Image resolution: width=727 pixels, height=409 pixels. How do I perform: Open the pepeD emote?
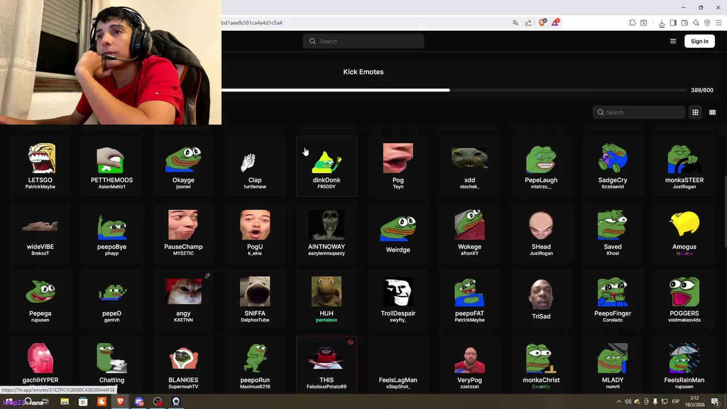pyautogui.click(x=112, y=299)
